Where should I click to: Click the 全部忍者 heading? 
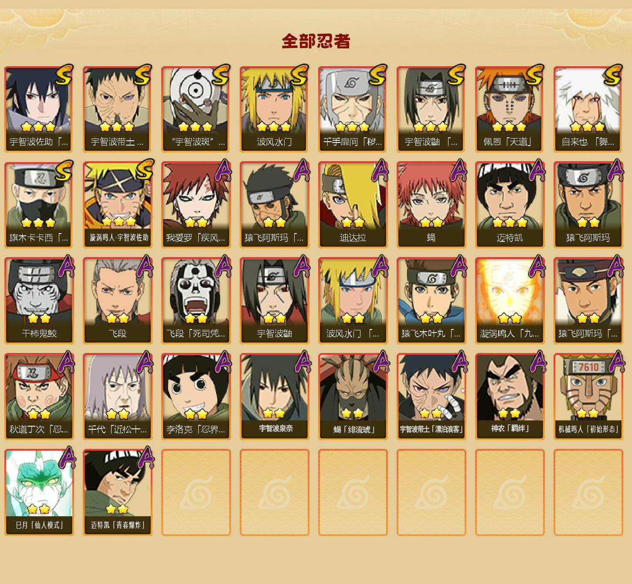316,41
